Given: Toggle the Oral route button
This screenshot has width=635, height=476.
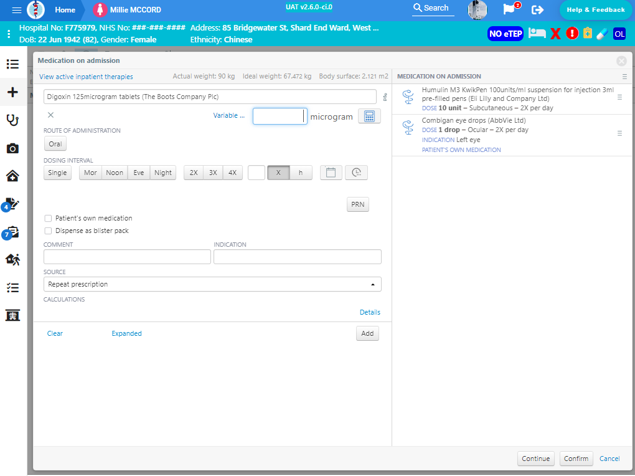Looking at the screenshot, I should click(55, 144).
